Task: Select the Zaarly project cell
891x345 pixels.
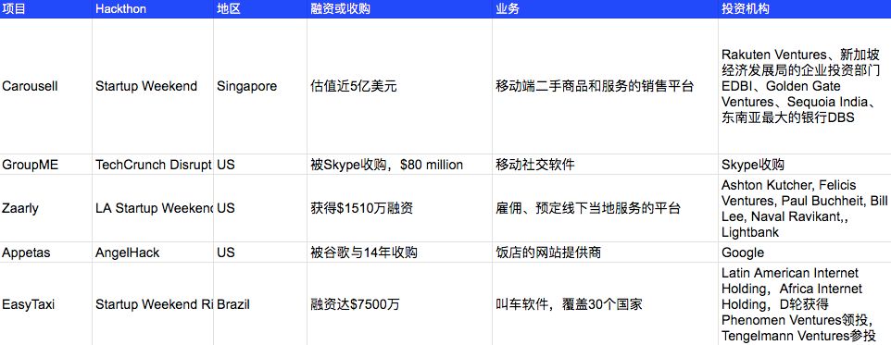Action: click(46, 208)
